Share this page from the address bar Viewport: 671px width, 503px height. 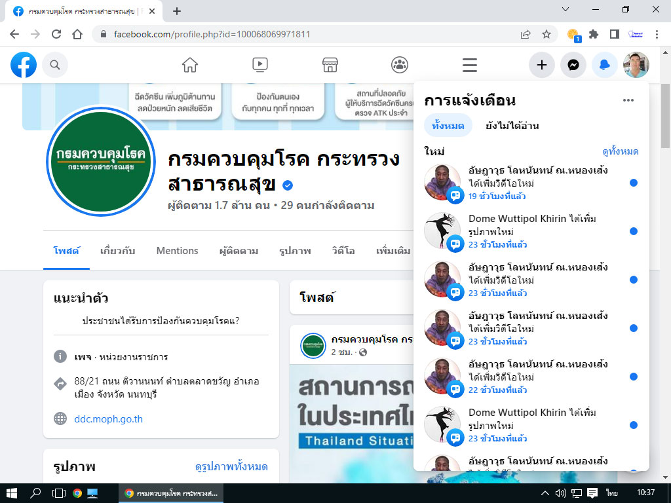point(526,34)
